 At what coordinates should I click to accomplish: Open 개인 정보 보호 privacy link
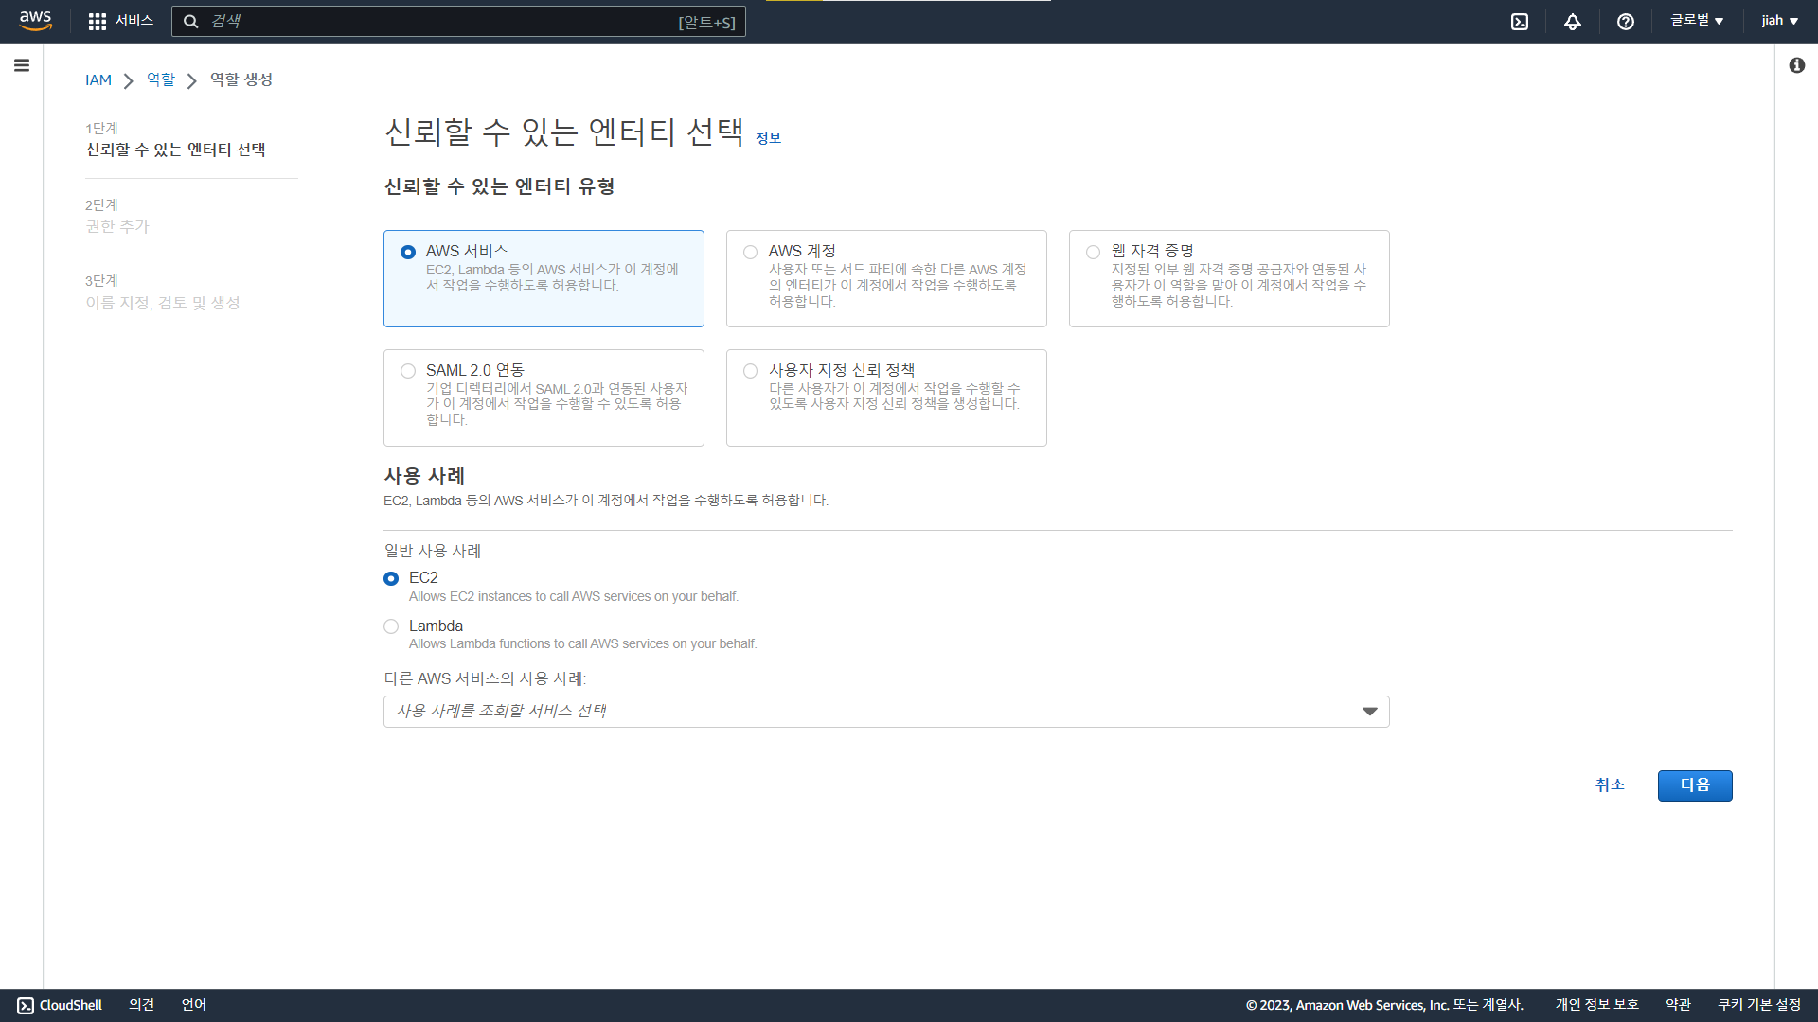tap(1596, 1005)
